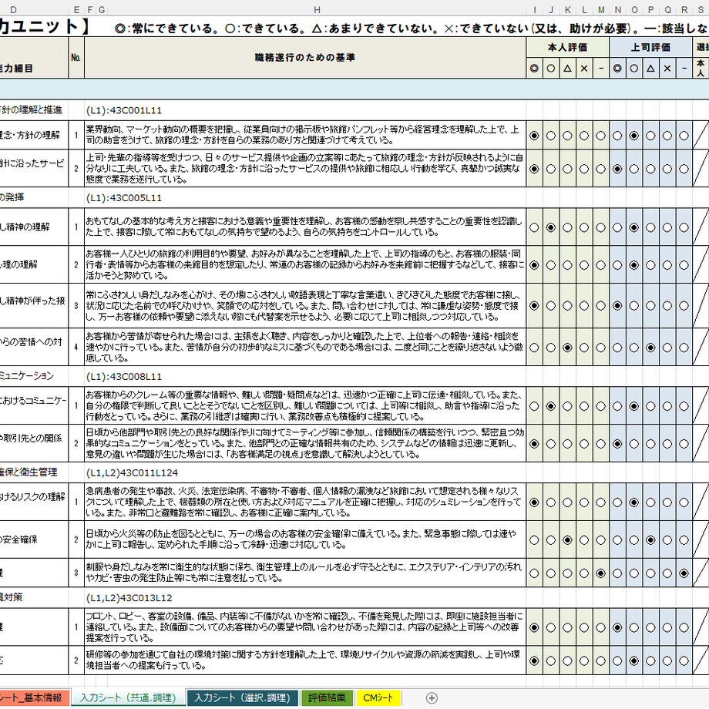Add a new sheet with plus button

pos(432,698)
